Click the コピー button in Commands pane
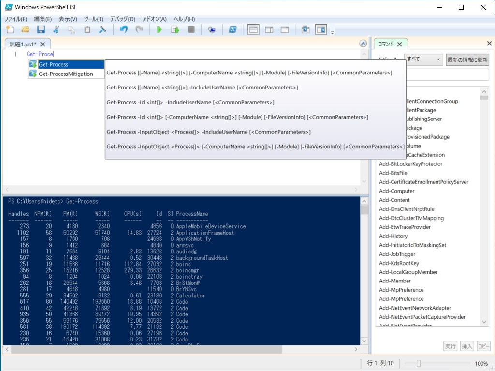 pyautogui.click(x=483, y=346)
